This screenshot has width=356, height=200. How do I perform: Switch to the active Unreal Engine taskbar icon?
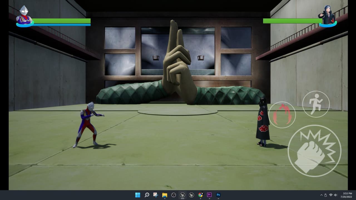pos(182,195)
